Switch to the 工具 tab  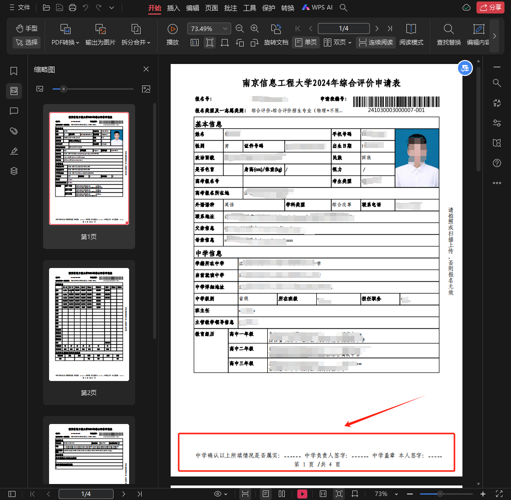pyautogui.click(x=250, y=8)
